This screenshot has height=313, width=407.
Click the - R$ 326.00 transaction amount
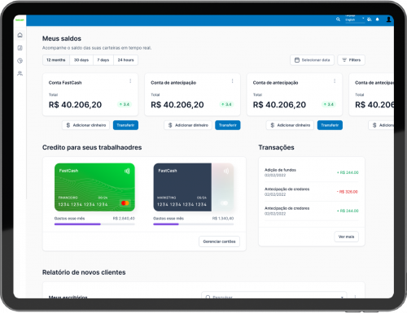click(348, 192)
